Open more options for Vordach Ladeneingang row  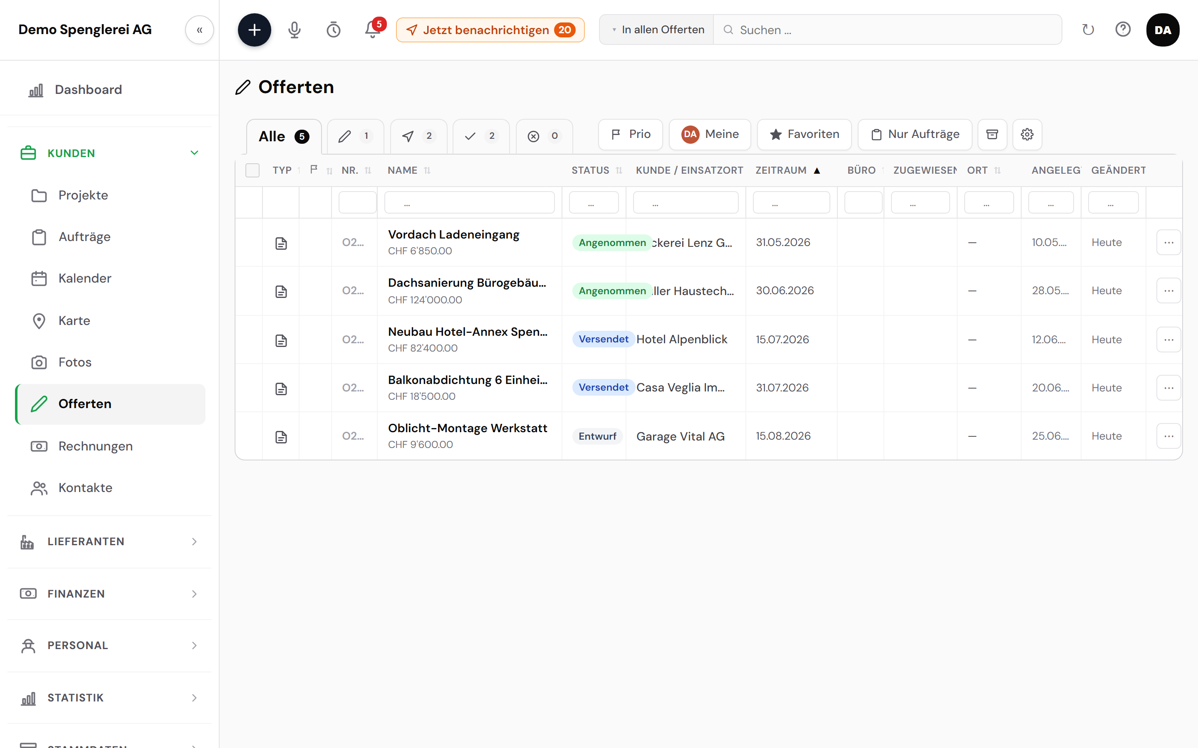pyautogui.click(x=1168, y=242)
